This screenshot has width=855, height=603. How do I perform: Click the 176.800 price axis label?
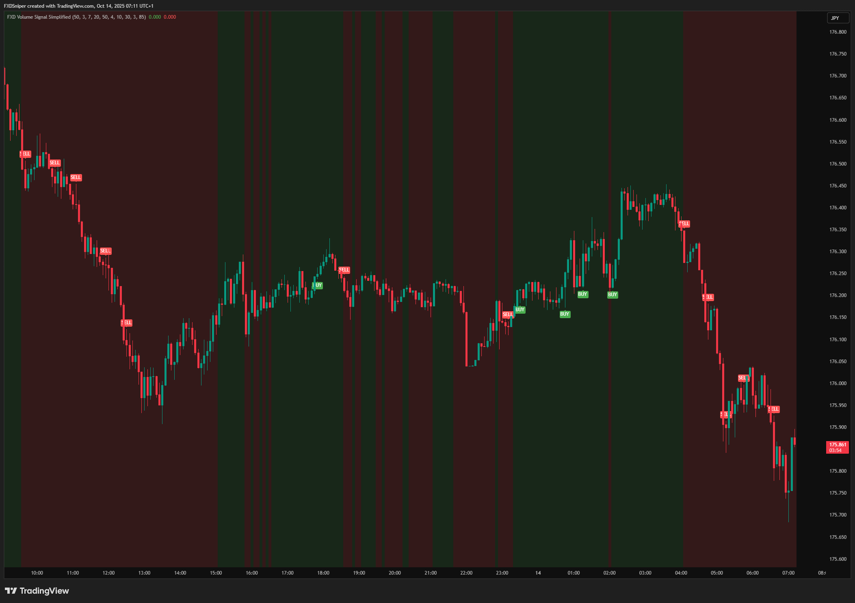click(838, 32)
